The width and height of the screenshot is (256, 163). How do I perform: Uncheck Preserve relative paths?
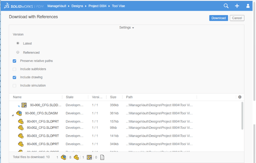(x=15, y=61)
